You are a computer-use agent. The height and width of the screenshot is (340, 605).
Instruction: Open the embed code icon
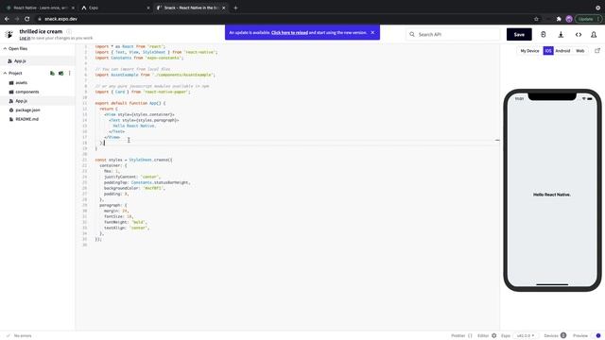pyautogui.click(x=578, y=34)
